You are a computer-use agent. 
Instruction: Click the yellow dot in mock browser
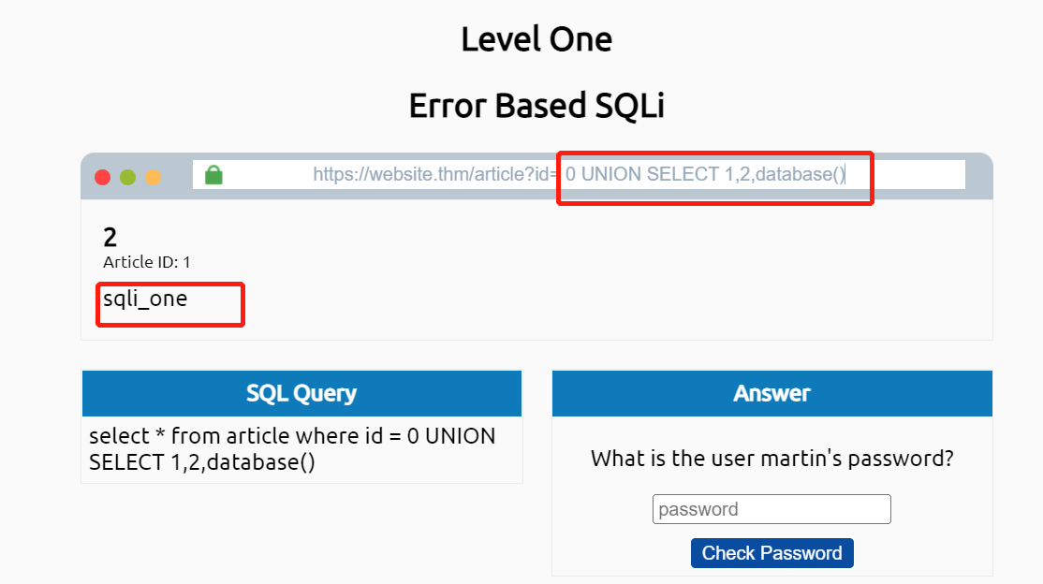(153, 177)
